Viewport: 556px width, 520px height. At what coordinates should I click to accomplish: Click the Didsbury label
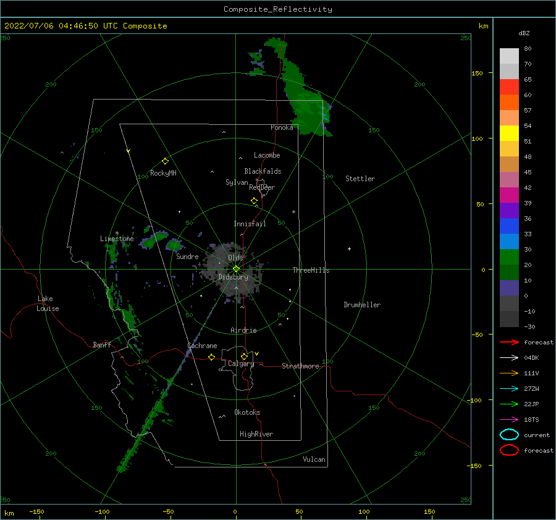pos(233,277)
